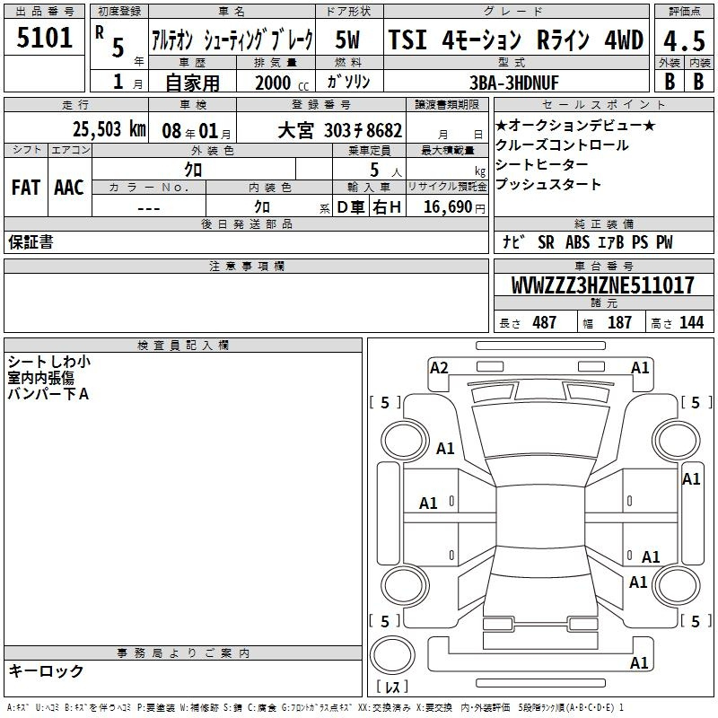Viewport: 718px width, 718px height.
Task: Select the evaluation score 4.5
Action: 684,40
